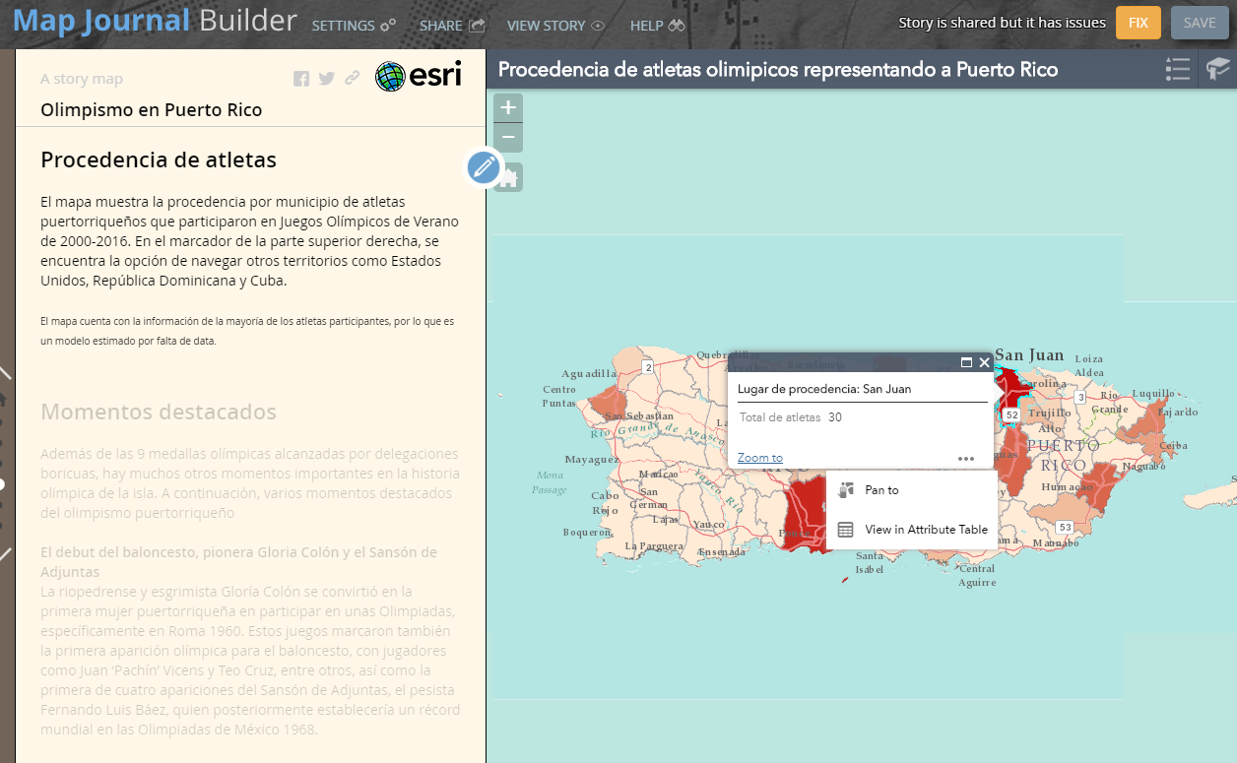The image size is (1237, 763).
Task: Click the 'Total de atletas' value 30
Action: 834,417
